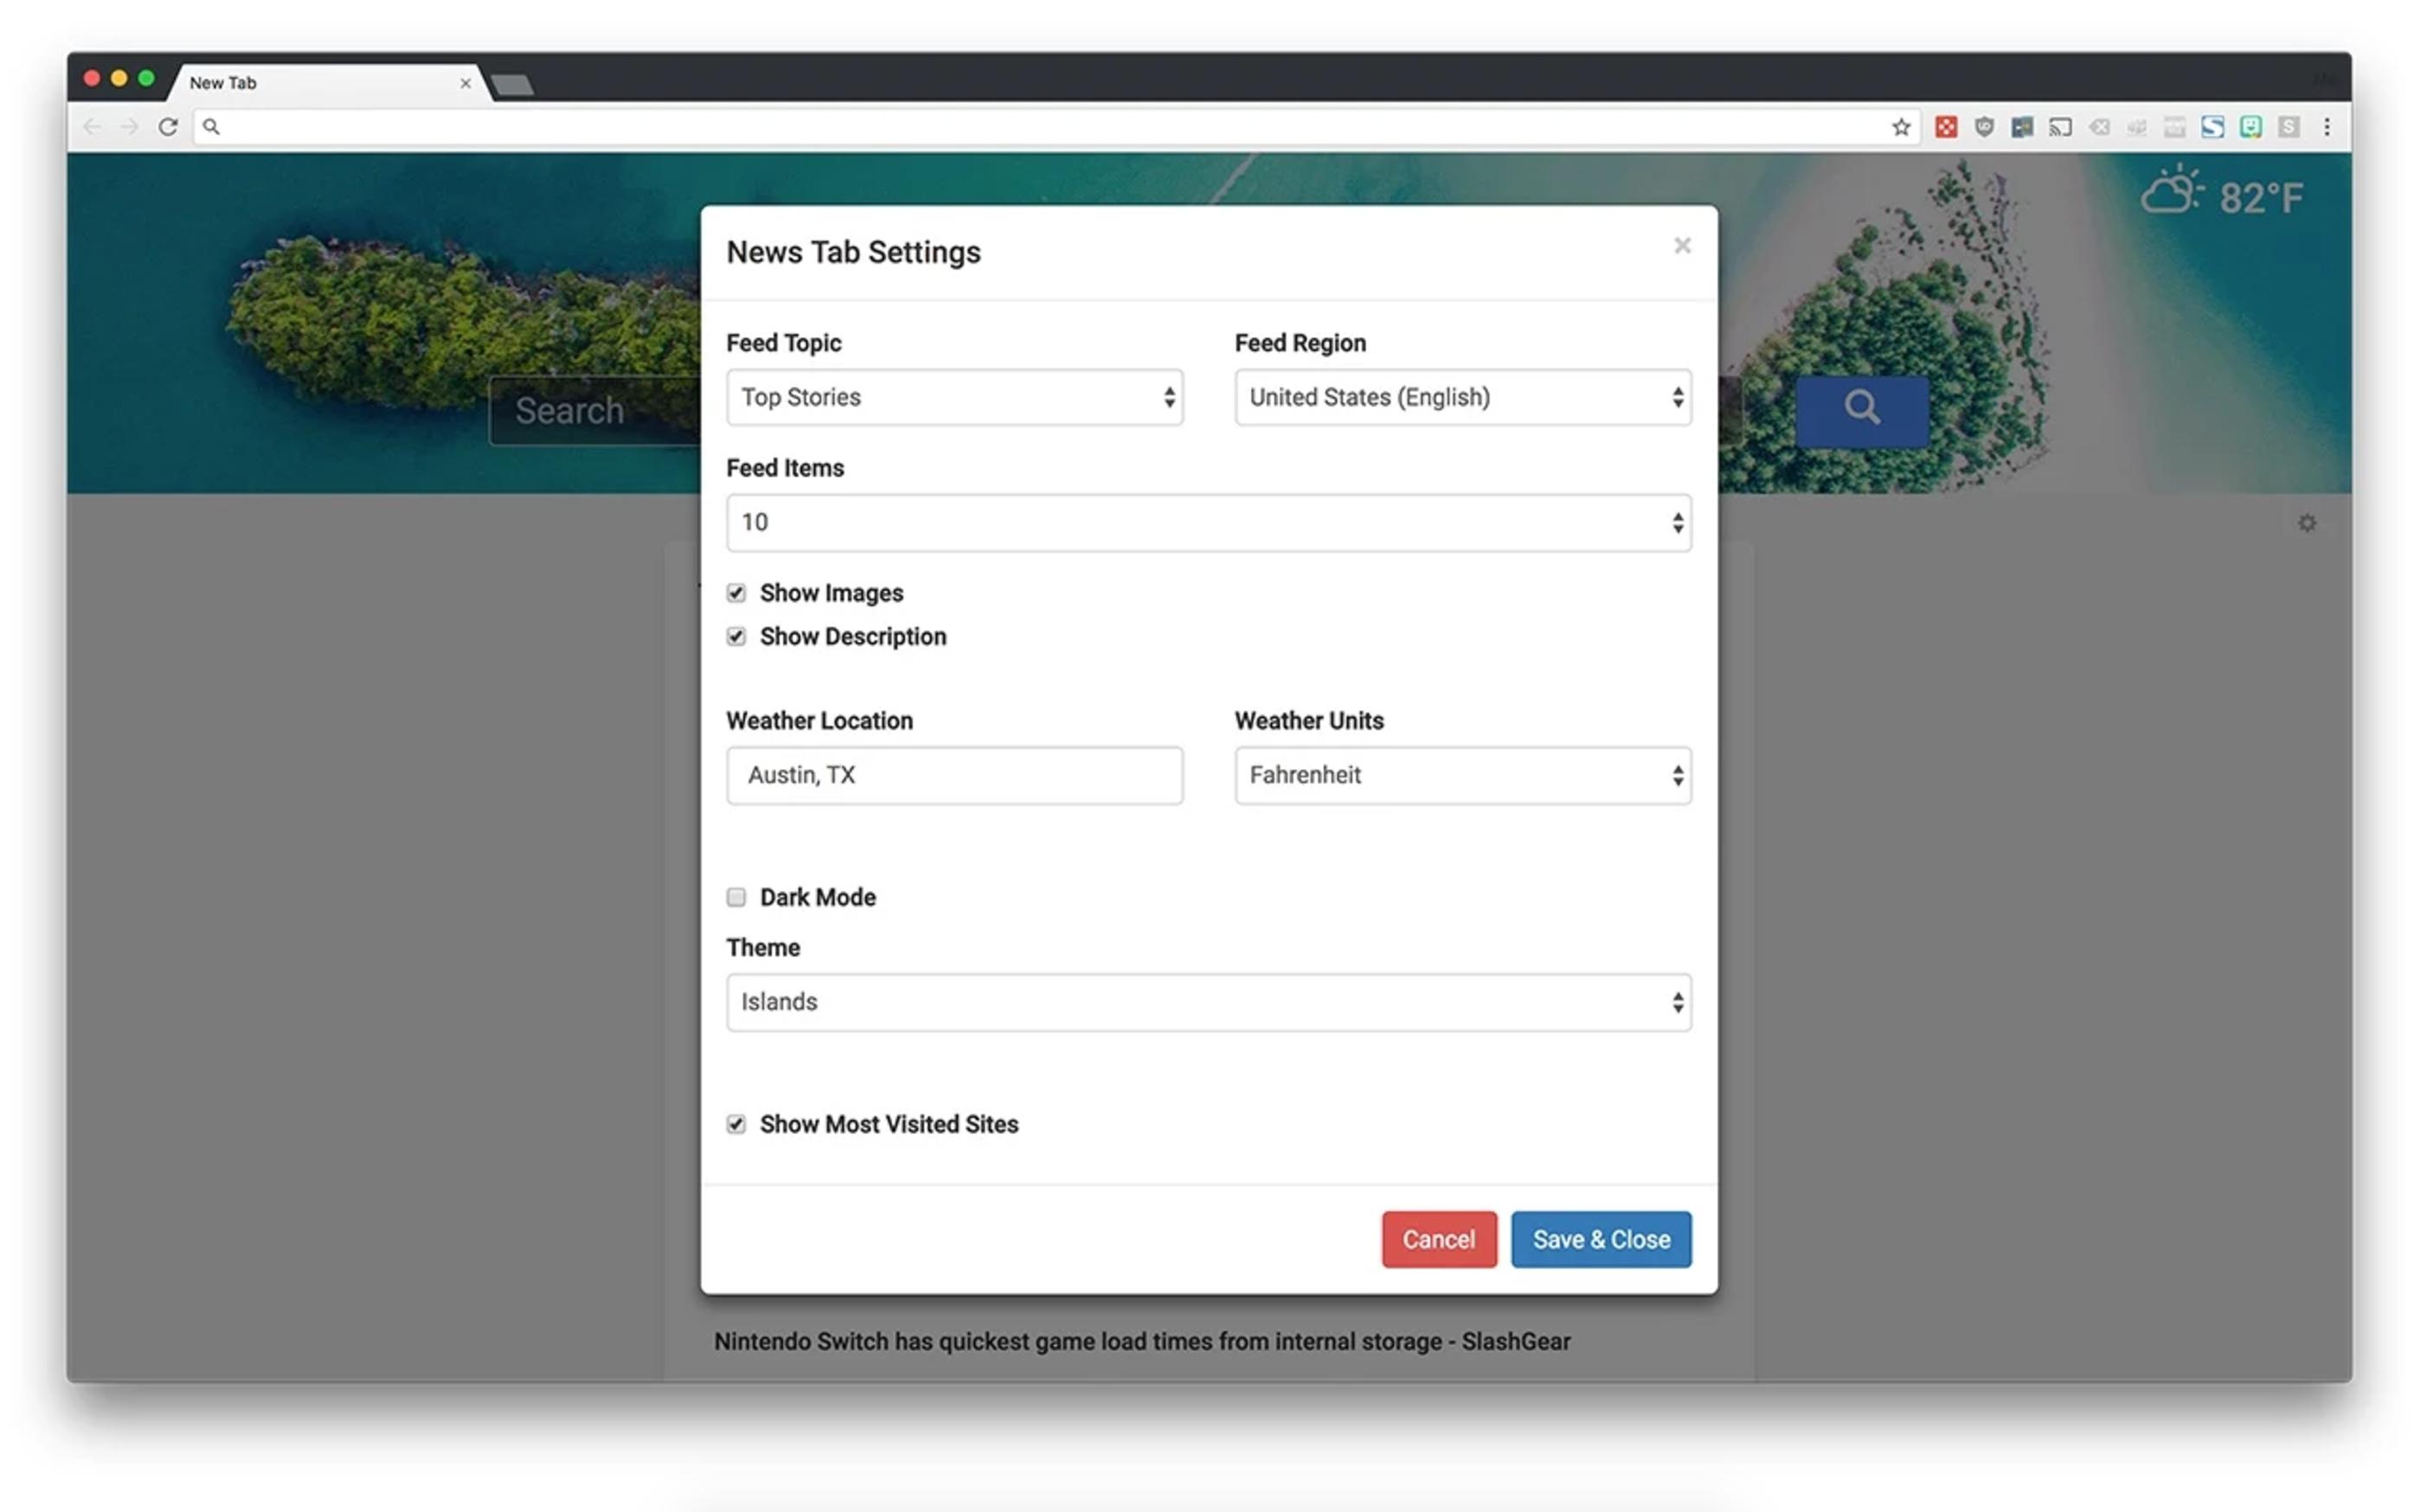Click the weather icon showing 82°F
The image size is (2414, 1512).
click(2171, 192)
